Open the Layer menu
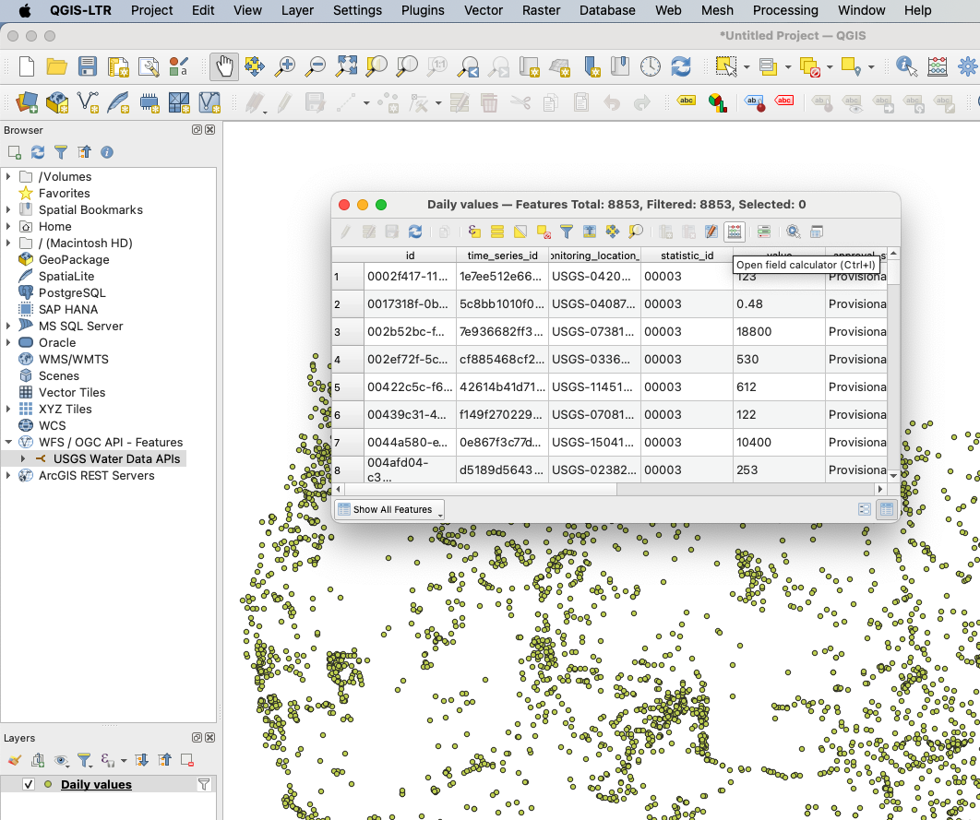 click(297, 11)
